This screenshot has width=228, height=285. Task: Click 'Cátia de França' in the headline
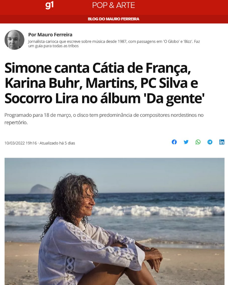(x=142, y=68)
